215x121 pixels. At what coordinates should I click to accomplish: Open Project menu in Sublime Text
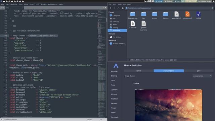pyautogui.click(x=44, y=4)
